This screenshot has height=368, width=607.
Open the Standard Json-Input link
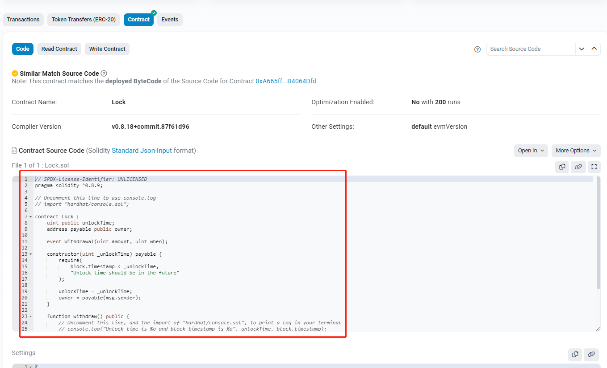tap(142, 151)
